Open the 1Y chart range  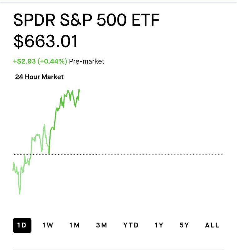coord(159,225)
